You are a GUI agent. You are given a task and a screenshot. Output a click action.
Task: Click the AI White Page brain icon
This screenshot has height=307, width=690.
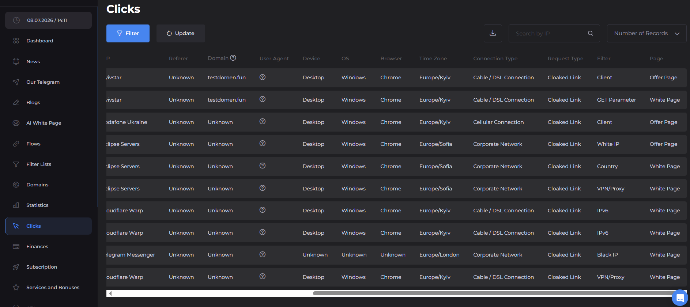(16, 123)
